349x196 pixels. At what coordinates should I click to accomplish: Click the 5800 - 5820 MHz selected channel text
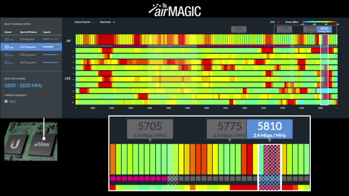click(x=23, y=85)
